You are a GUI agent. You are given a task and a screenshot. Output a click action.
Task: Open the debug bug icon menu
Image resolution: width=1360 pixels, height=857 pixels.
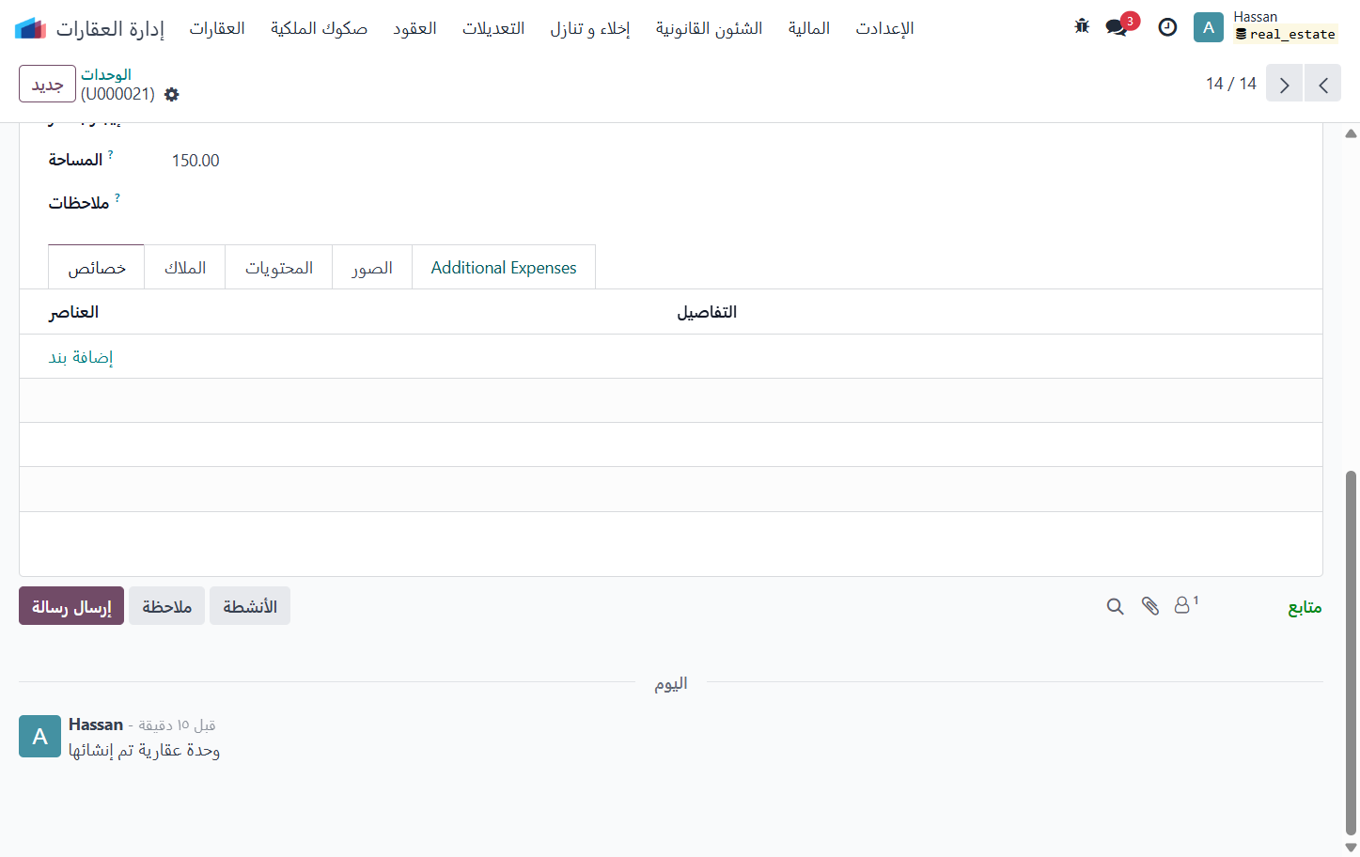pos(1082,26)
